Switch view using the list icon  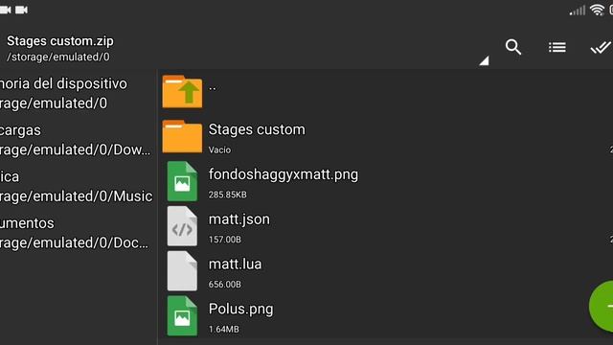(x=557, y=47)
